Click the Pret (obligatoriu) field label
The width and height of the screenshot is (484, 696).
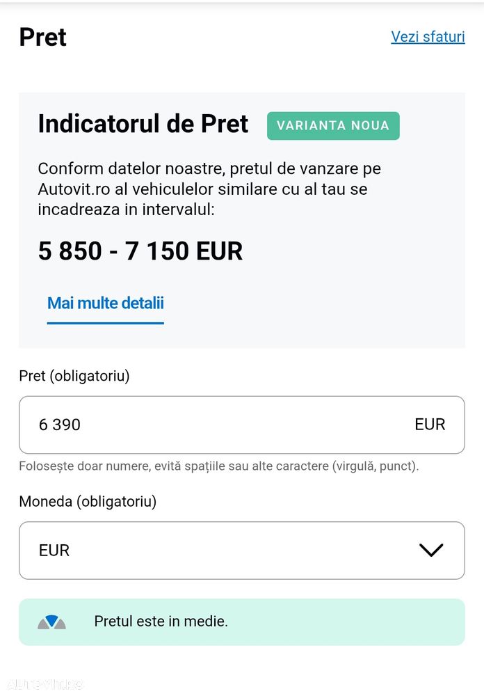tap(74, 376)
